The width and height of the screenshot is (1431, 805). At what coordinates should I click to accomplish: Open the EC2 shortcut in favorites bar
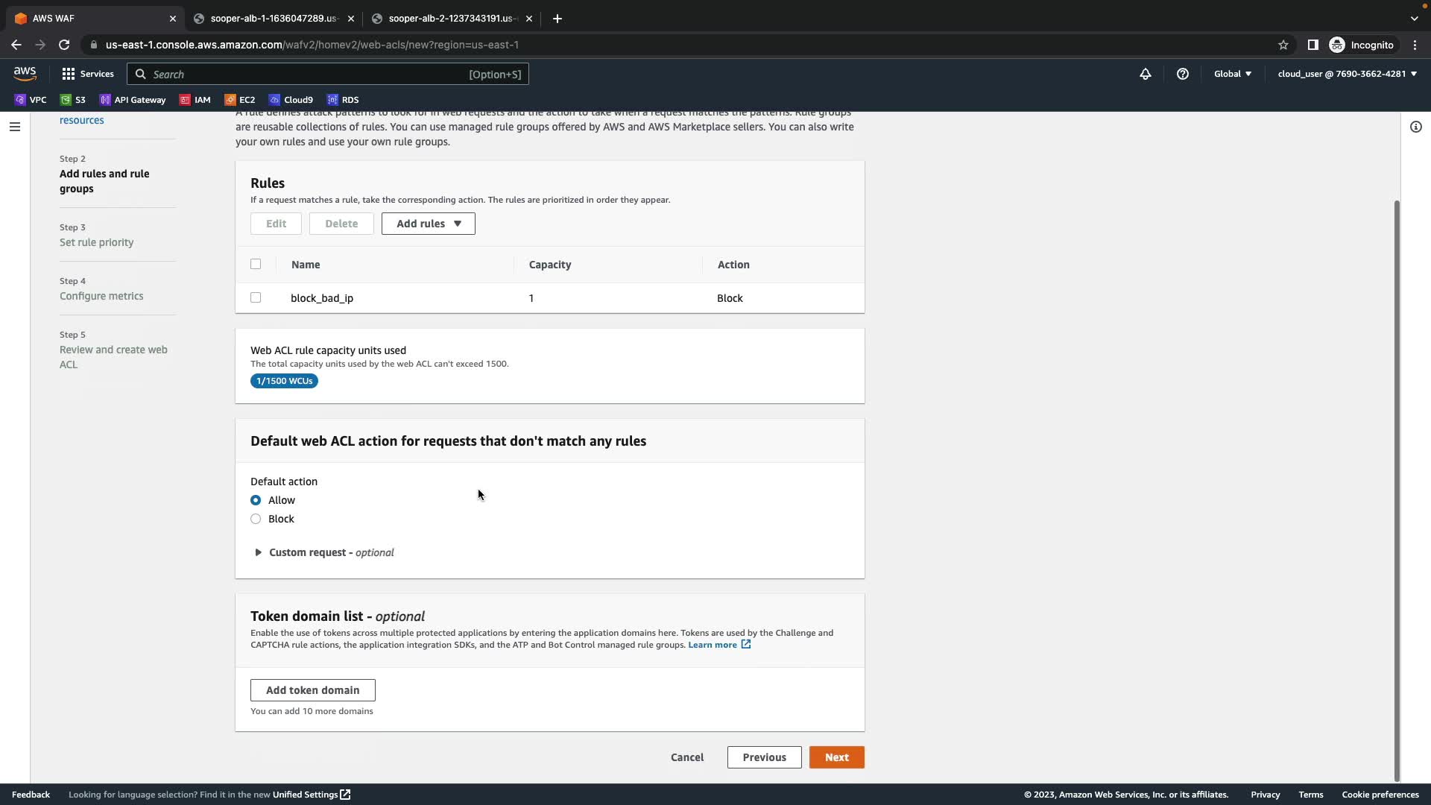pos(239,100)
